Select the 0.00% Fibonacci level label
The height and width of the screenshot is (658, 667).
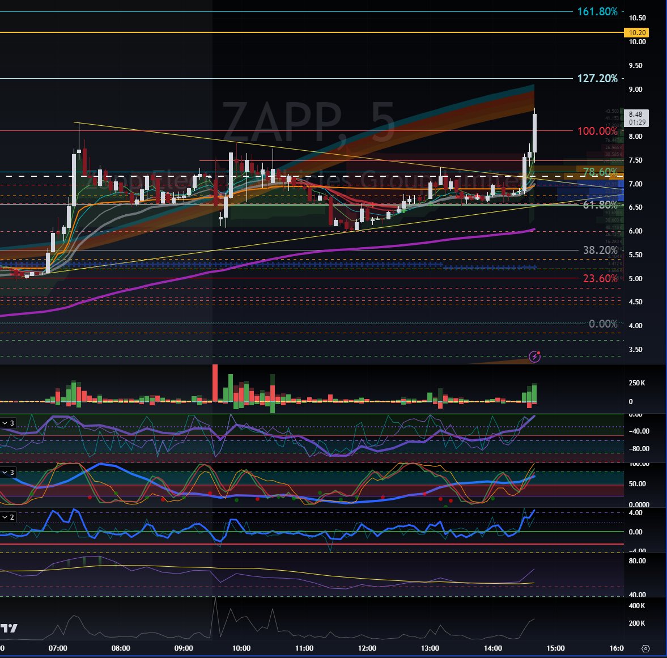coord(603,324)
